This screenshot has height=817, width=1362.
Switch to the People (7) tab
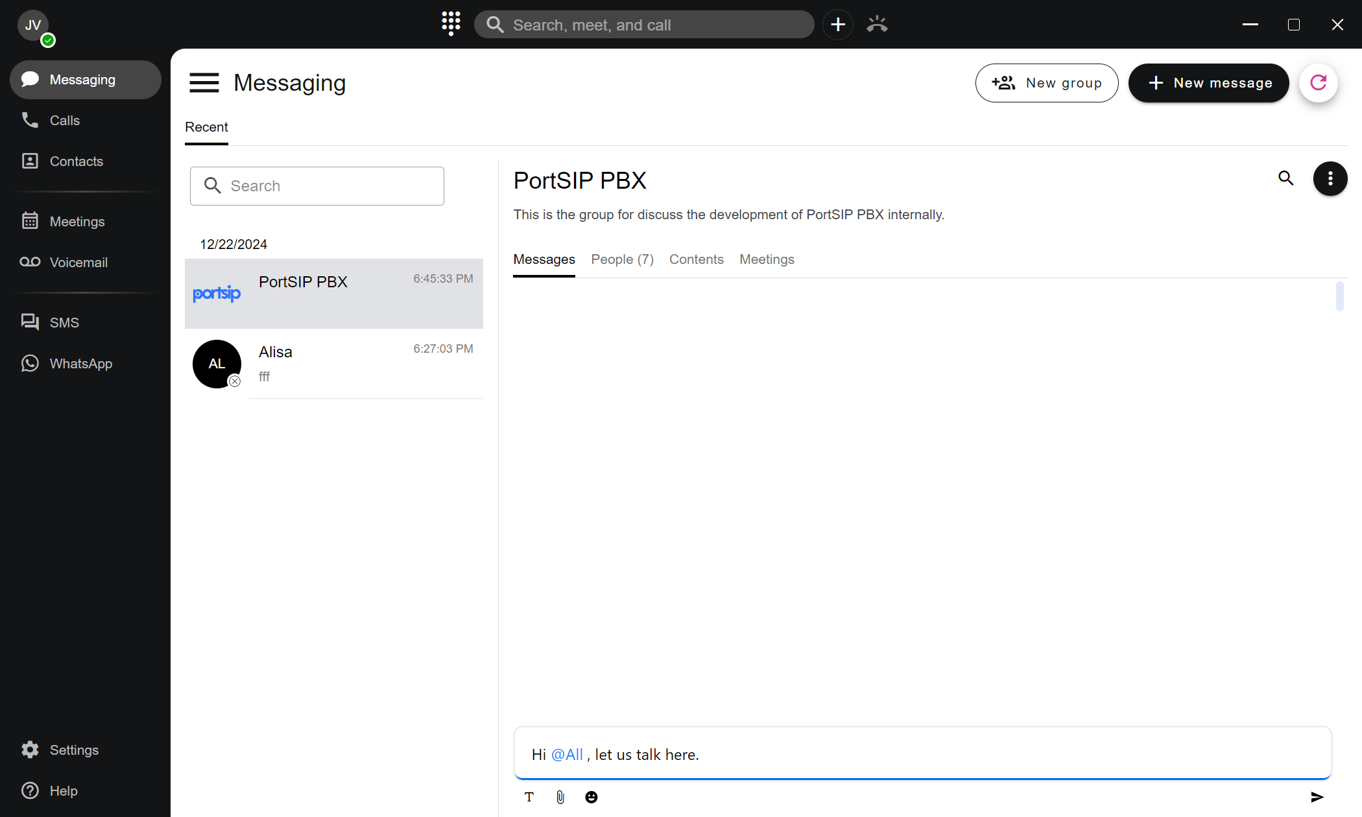pyautogui.click(x=622, y=259)
